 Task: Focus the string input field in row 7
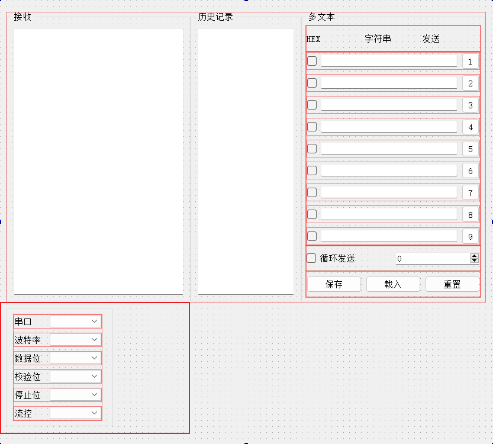click(x=389, y=192)
